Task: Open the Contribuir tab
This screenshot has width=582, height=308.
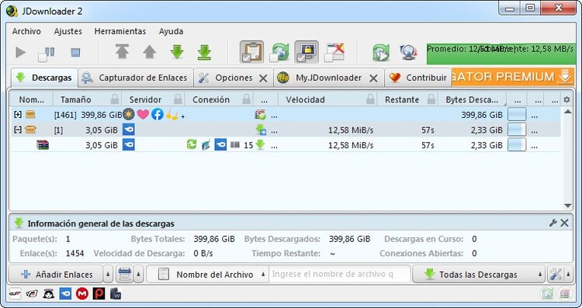Action: tap(418, 78)
